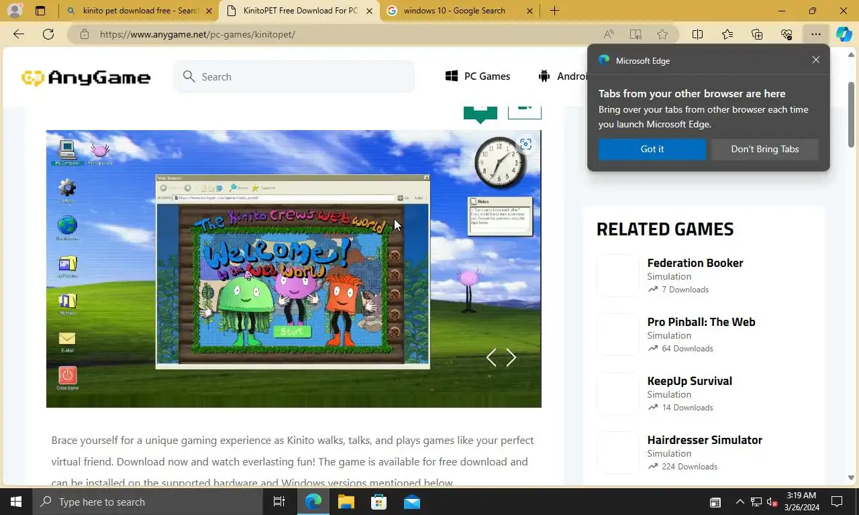
Task: Open Browser essentials heart icon
Action: click(x=787, y=34)
